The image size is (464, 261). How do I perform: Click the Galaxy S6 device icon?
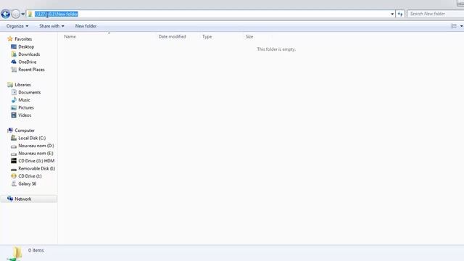pyautogui.click(x=14, y=183)
